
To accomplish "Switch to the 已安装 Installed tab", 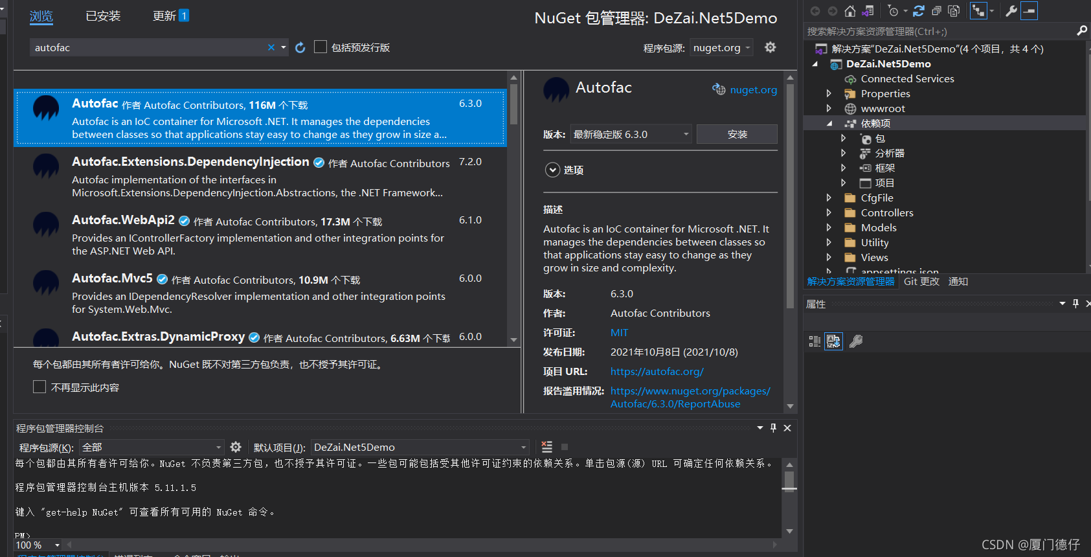I will [103, 16].
